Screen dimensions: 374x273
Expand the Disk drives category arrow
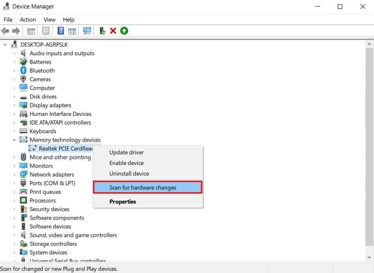14,96
